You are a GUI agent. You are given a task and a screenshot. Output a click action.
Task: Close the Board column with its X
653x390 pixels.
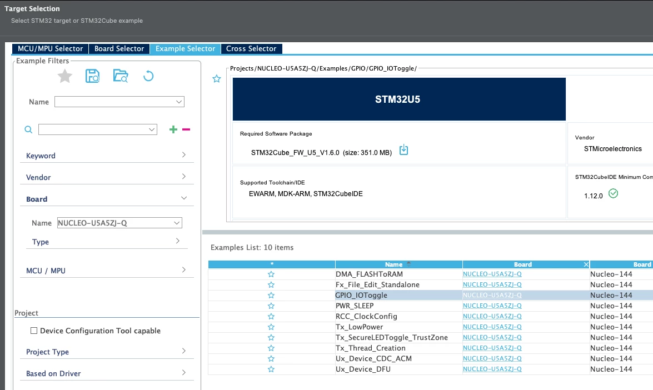(586, 264)
